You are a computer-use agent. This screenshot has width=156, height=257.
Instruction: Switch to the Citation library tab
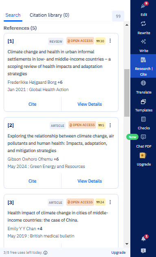(49, 15)
